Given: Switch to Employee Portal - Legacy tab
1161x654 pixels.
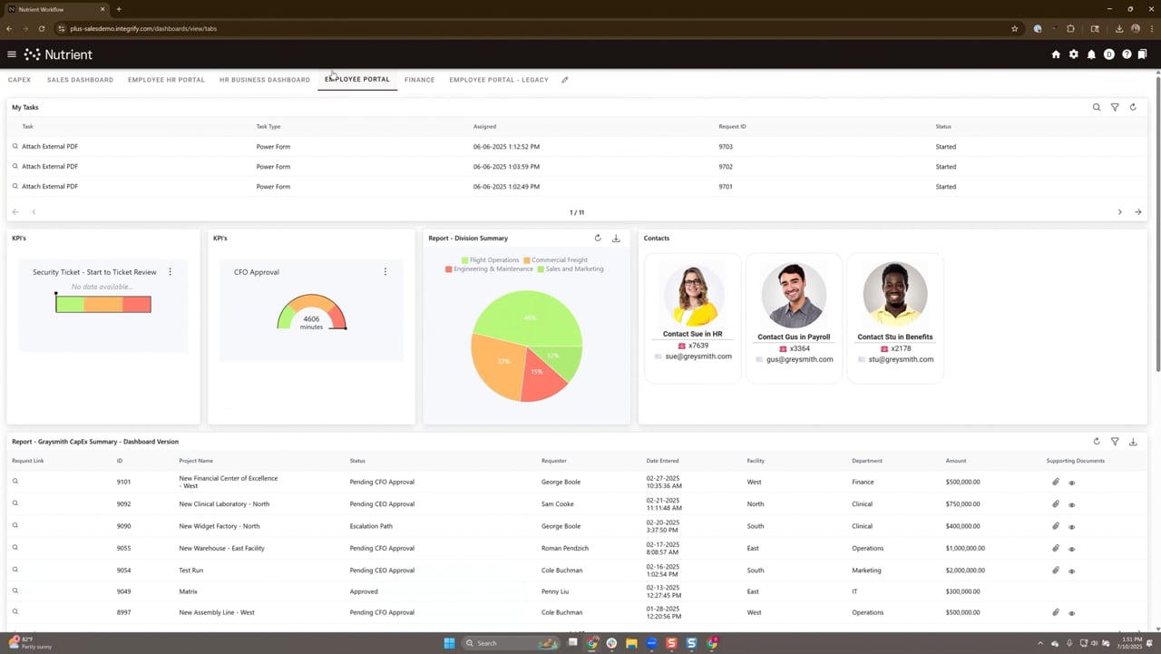Looking at the screenshot, I should [499, 80].
